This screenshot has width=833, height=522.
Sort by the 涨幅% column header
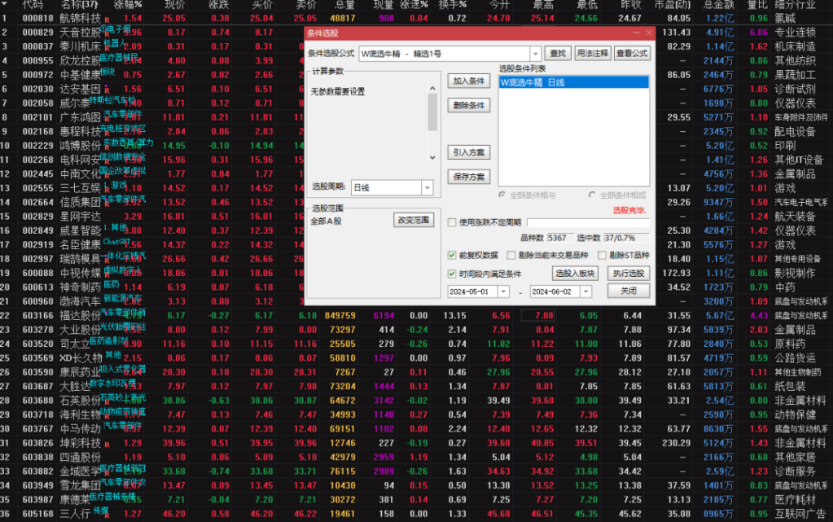click(128, 5)
